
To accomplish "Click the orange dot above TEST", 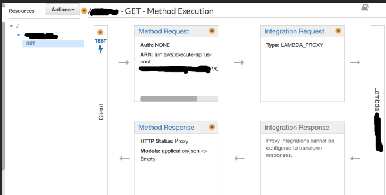I will (100, 32).
